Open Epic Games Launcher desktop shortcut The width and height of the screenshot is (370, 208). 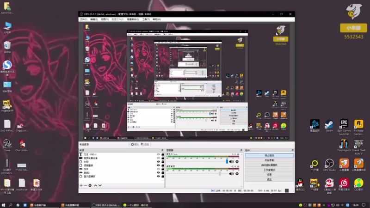click(344, 128)
